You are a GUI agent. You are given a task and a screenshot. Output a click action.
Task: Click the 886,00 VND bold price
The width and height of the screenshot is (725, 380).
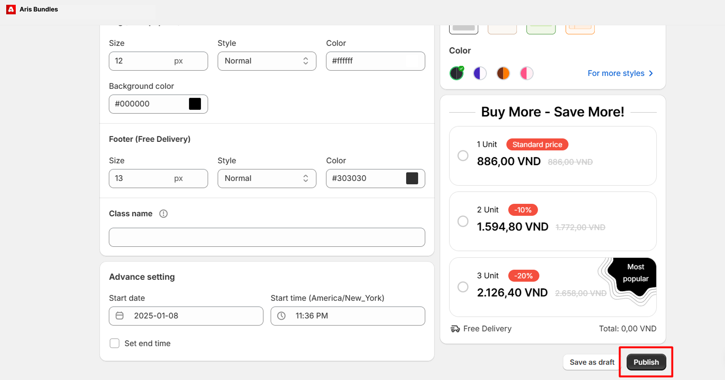coord(509,161)
